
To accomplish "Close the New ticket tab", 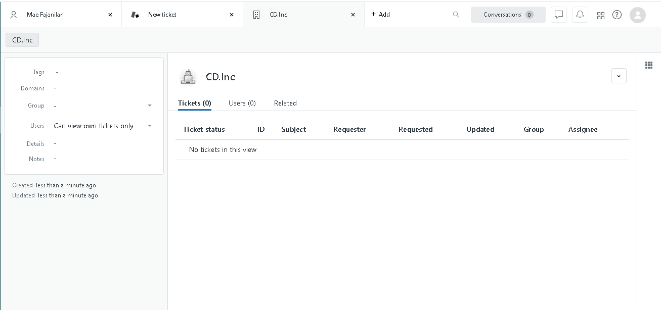I will click(232, 15).
